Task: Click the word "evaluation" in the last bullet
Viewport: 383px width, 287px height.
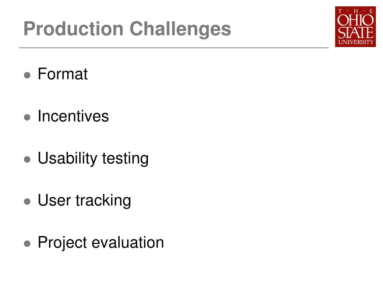Action: (x=128, y=243)
